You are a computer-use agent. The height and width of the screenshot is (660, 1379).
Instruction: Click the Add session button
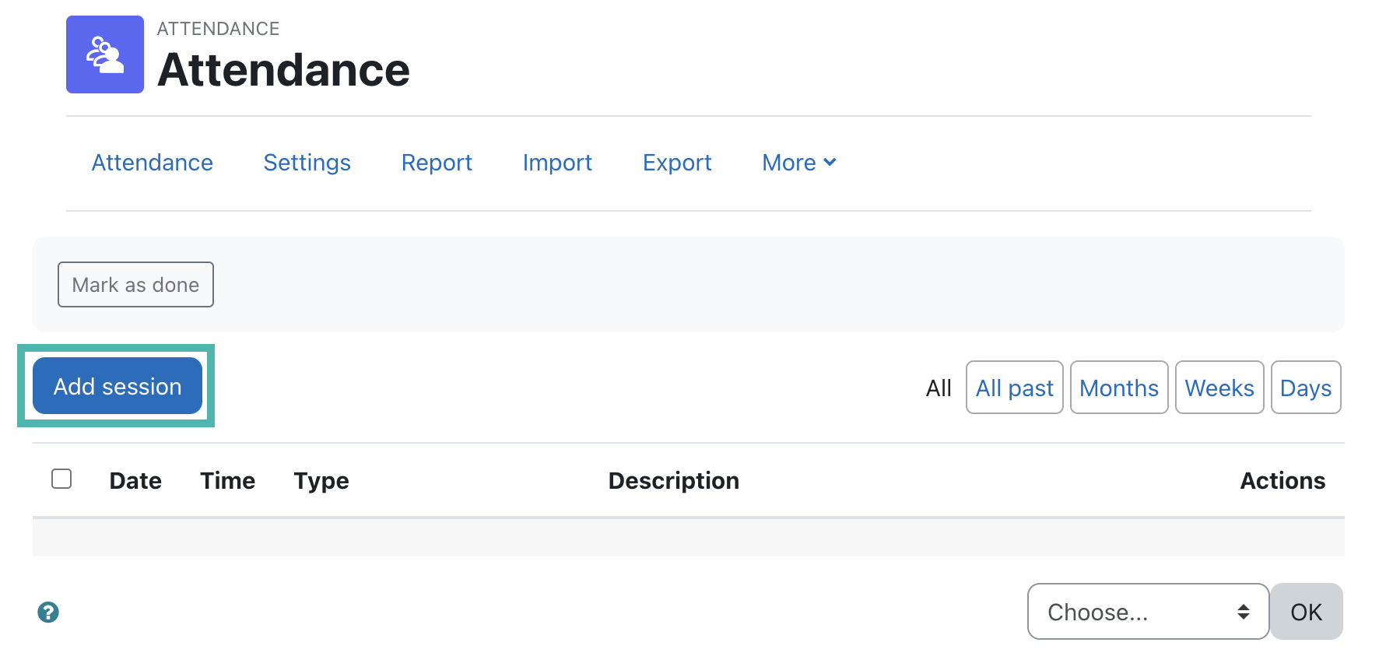coord(118,386)
